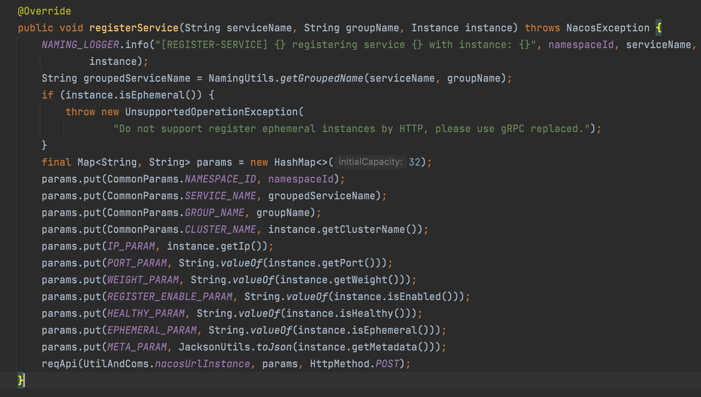Click the initialCapacity inlay hint
701x397 pixels.
click(370, 162)
